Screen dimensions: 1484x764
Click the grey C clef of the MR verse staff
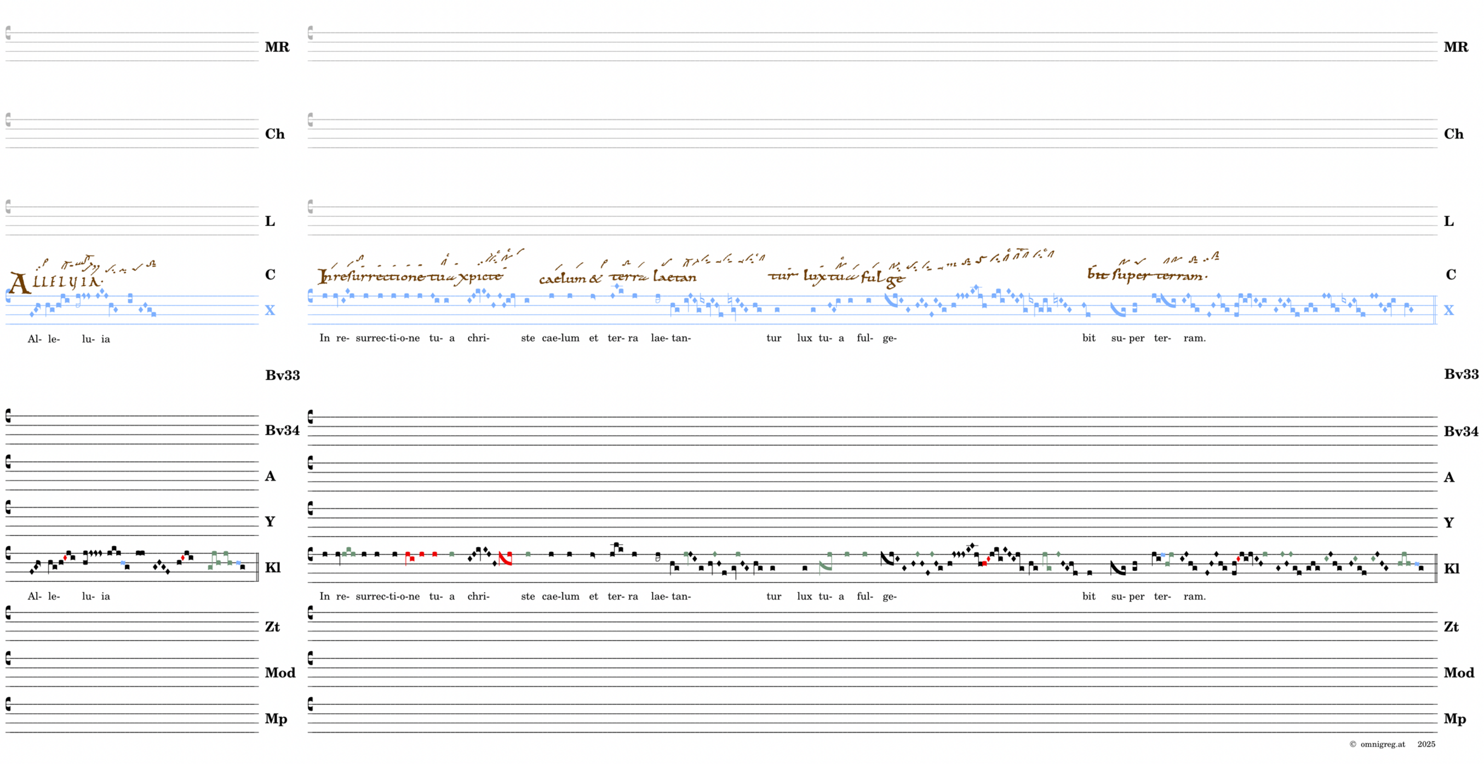[311, 33]
